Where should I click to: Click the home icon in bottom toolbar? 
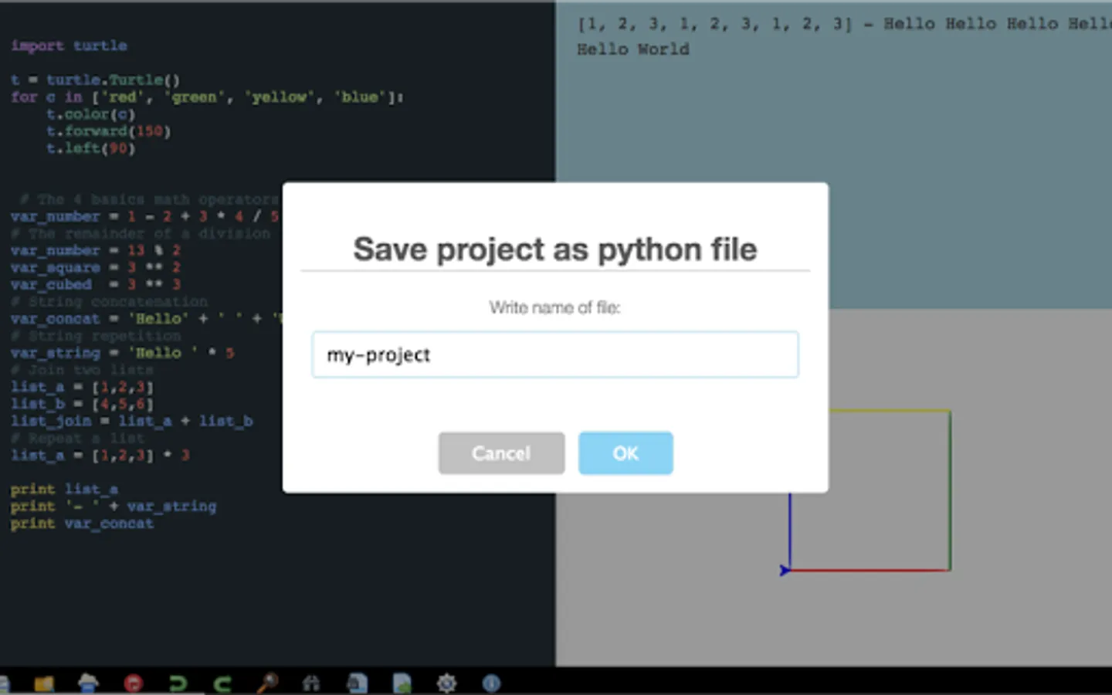pos(312,683)
